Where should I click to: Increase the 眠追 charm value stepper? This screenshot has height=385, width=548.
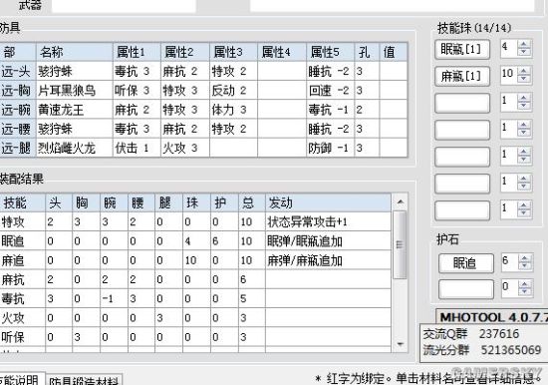point(524,257)
